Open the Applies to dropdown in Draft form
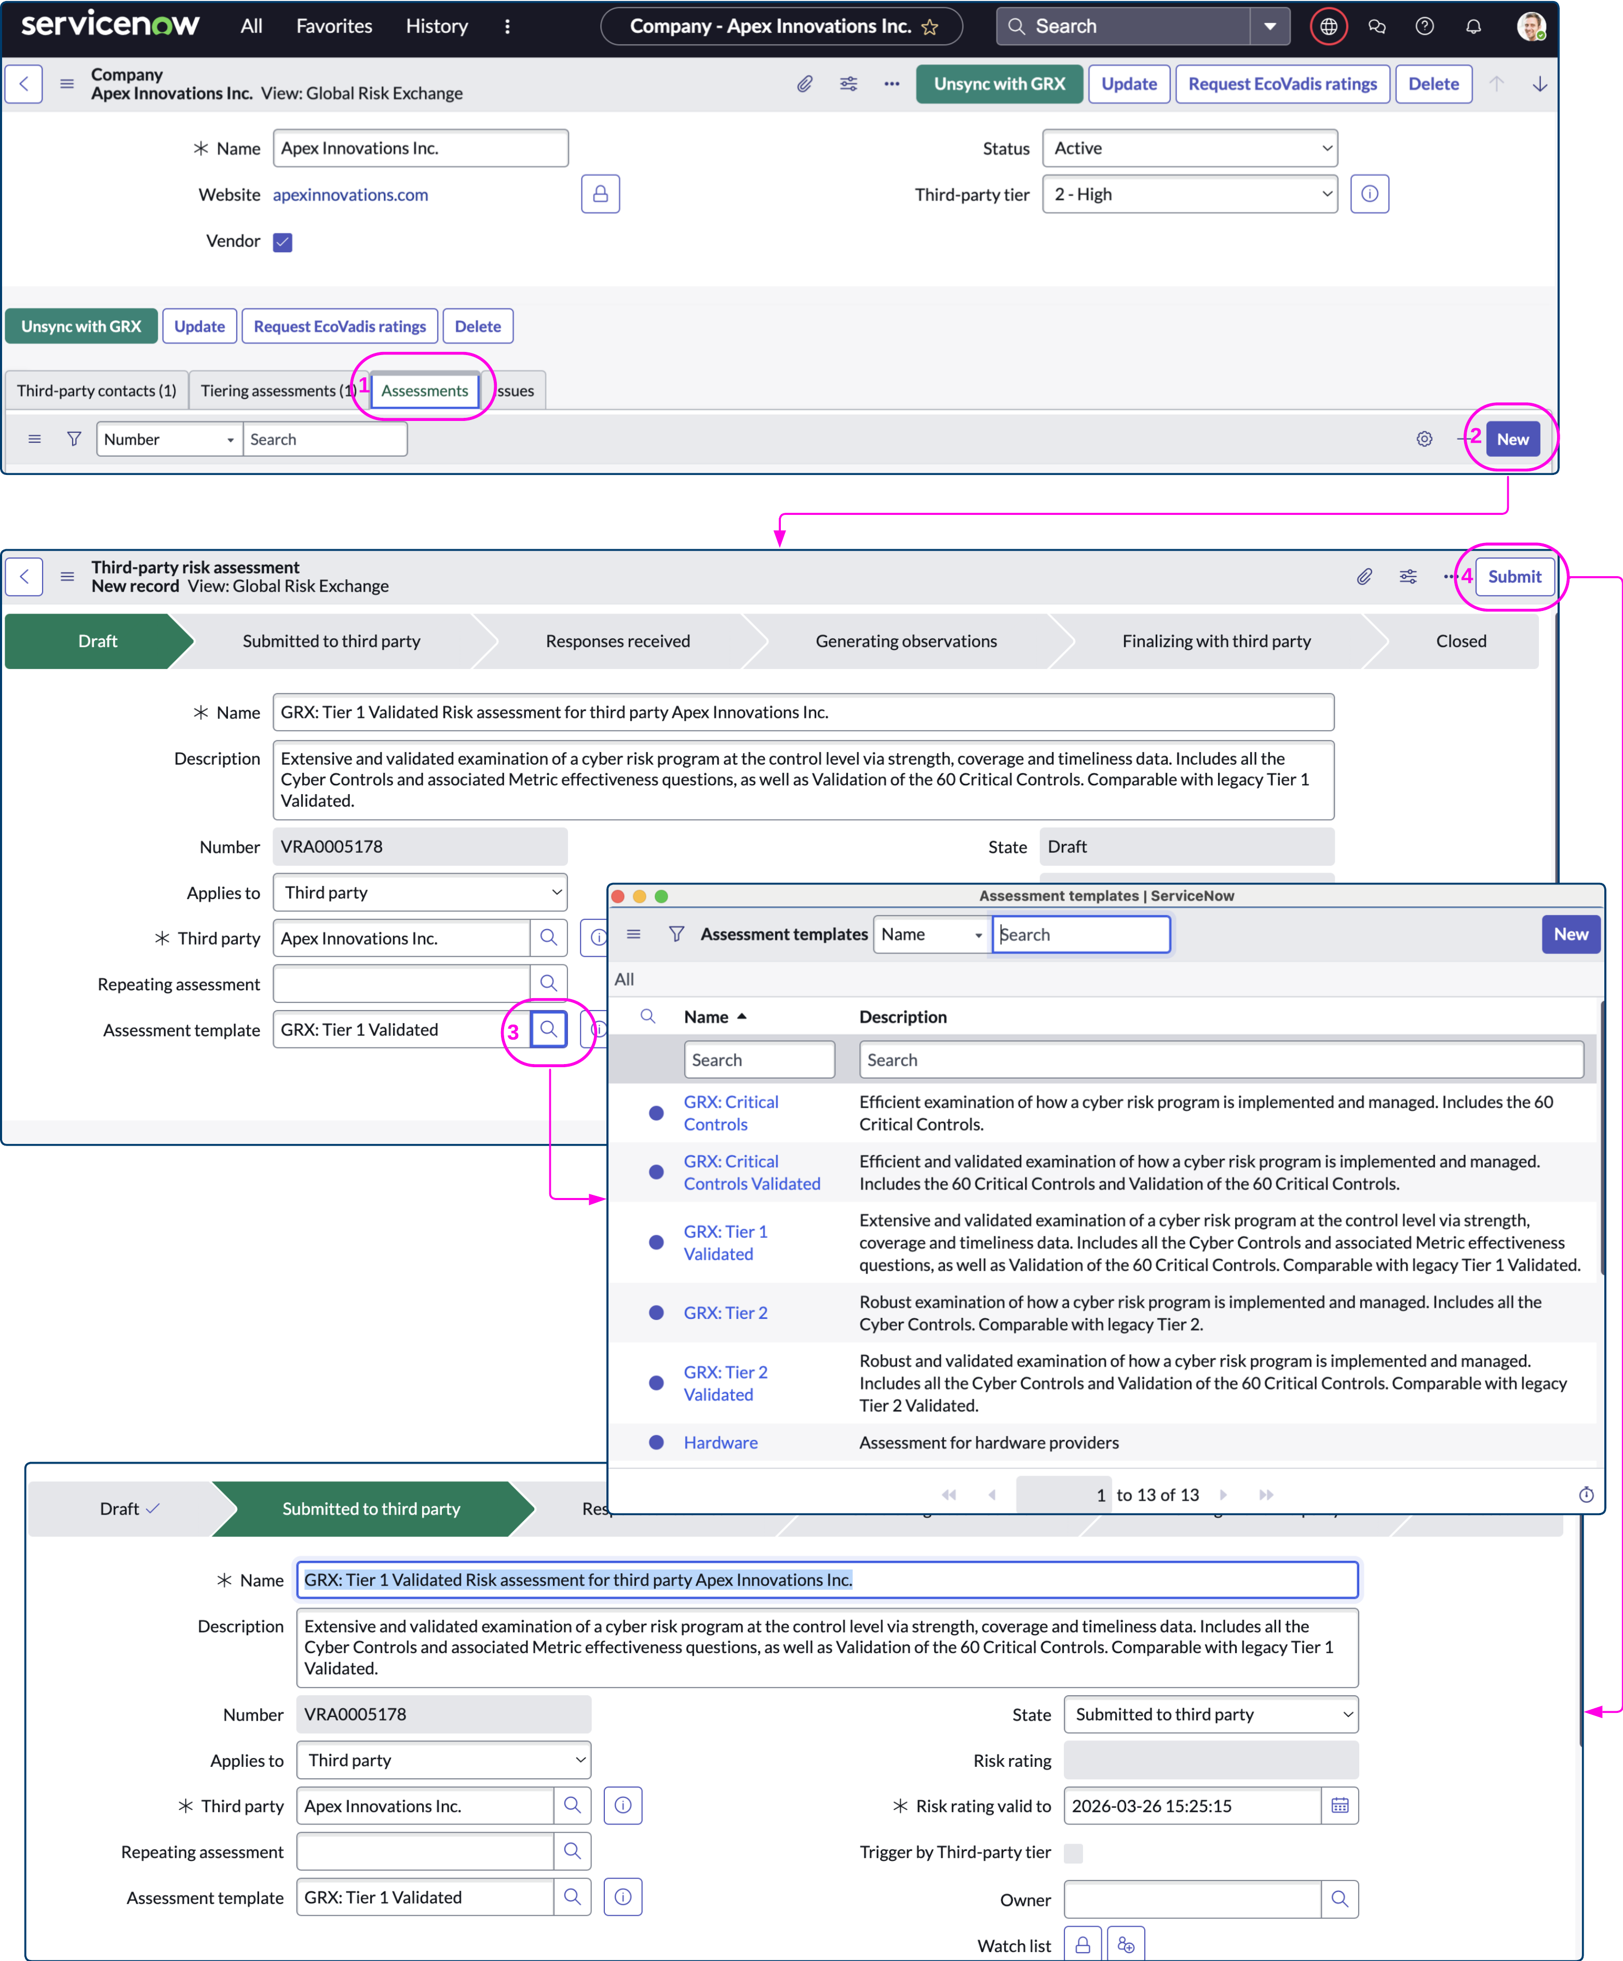The width and height of the screenshot is (1623, 1961). (420, 892)
